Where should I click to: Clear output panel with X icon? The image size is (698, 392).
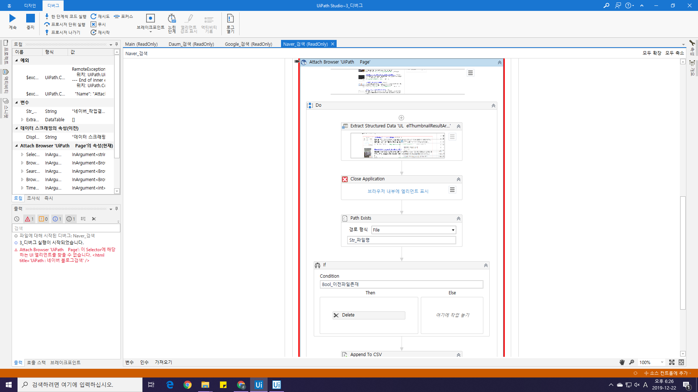click(x=94, y=219)
